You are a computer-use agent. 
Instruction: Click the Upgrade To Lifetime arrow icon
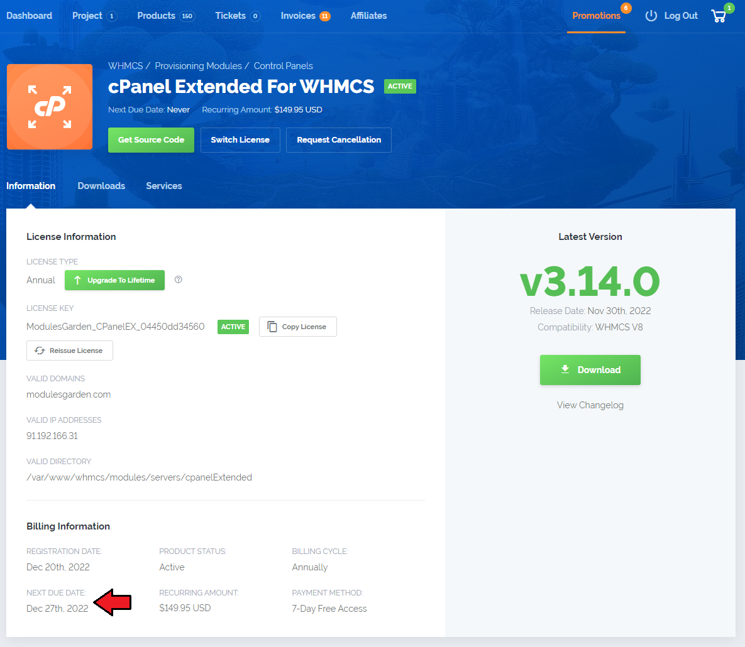(x=77, y=280)
